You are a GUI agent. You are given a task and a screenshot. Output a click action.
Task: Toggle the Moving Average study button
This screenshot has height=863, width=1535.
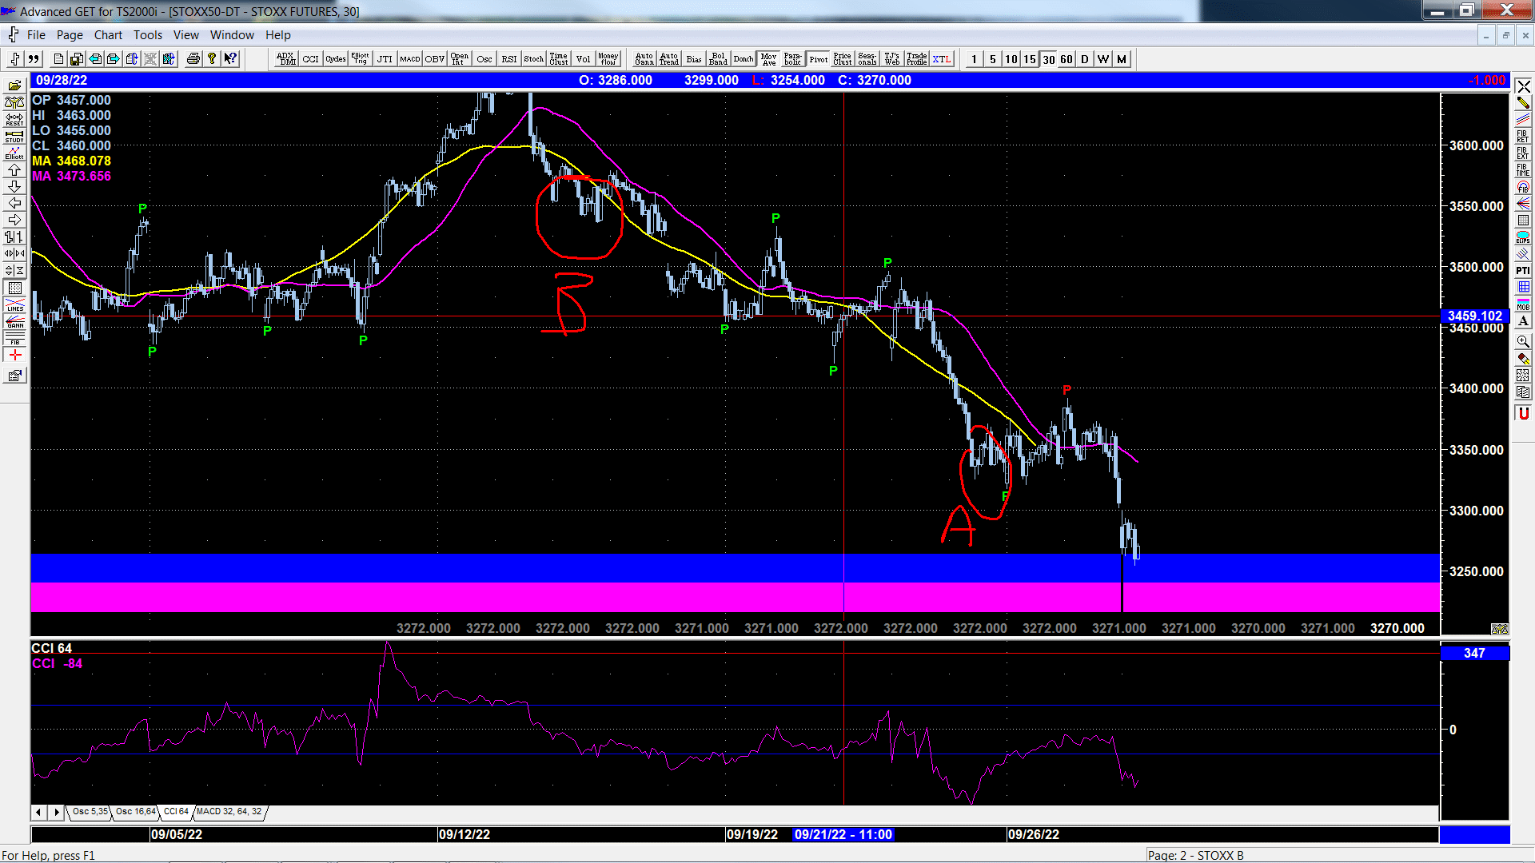tap(768, 59)
